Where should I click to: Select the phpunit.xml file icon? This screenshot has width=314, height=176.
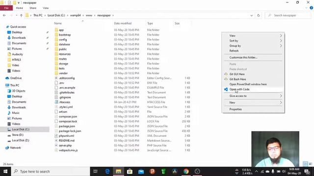point(56,136)
